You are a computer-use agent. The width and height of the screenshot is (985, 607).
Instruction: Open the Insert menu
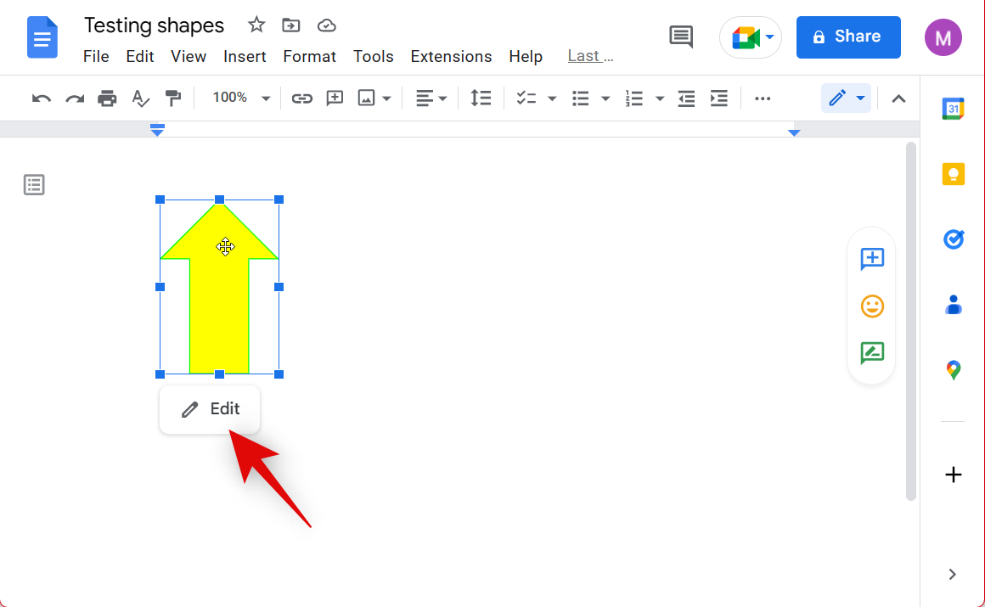click(245, 57)
